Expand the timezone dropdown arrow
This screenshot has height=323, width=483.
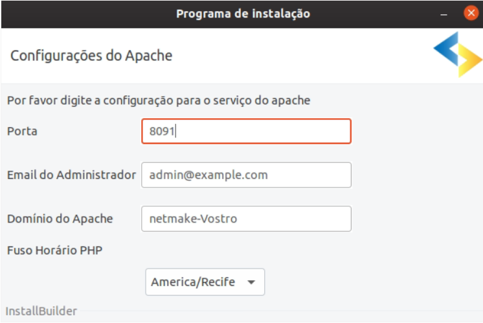pyautogui.click(x=251, y=282)
